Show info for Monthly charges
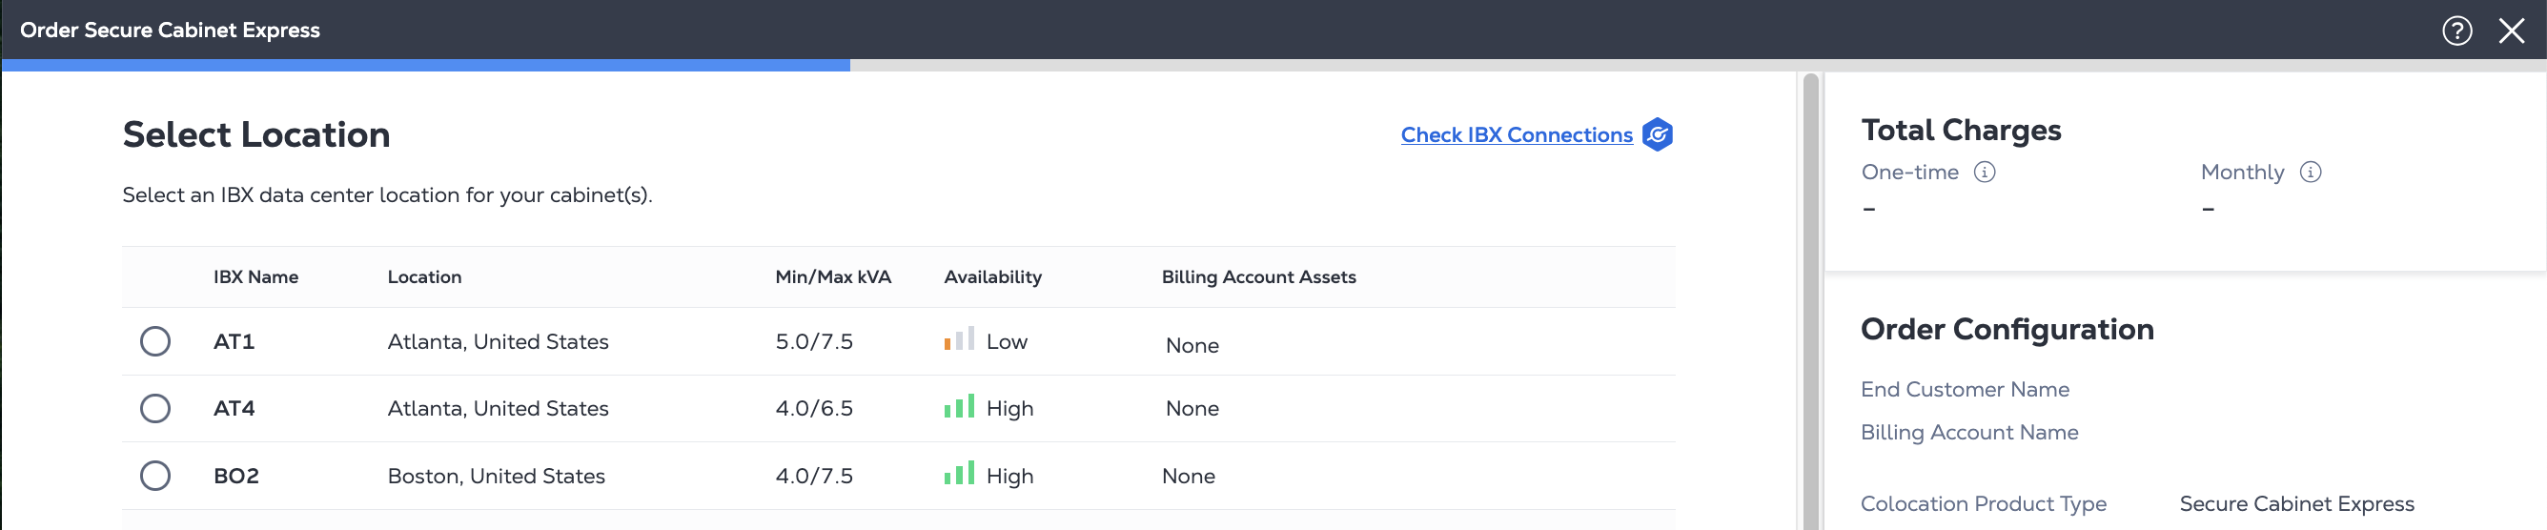This screenshot has width=2547, height=530. [x=2310, y=172]
